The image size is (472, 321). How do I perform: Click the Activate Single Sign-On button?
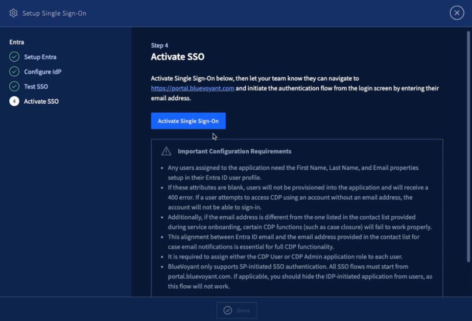coord(189,121)
